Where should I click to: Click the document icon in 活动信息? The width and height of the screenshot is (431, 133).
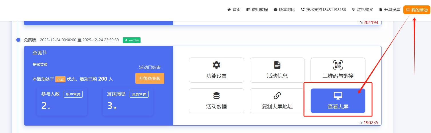pos(277,65)
